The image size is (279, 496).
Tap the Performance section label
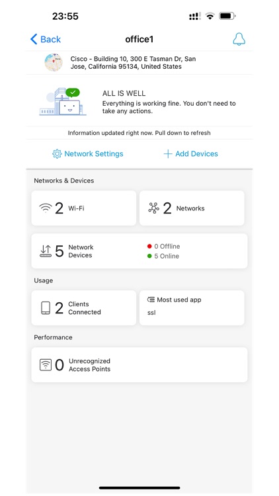point(53,337)
